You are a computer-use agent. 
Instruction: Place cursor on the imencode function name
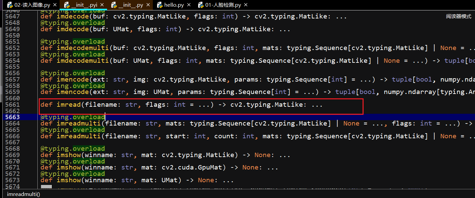click(x=72, y=79)
